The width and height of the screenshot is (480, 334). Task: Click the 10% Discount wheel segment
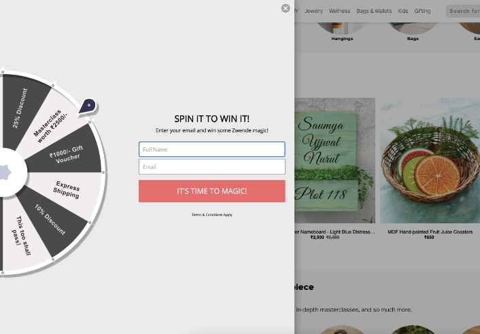pyautogui.click(x=50, y=219)
